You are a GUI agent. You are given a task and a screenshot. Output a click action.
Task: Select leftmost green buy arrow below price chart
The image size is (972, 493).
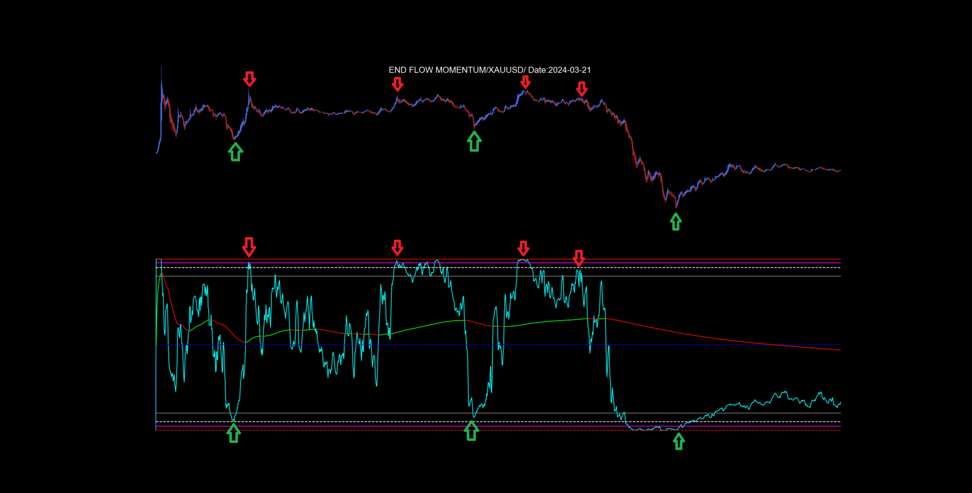point(235,152)
